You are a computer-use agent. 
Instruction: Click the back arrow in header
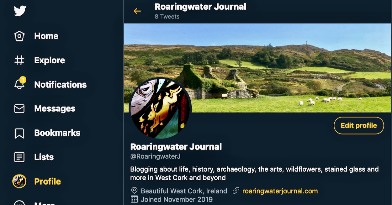pos(137,11)
